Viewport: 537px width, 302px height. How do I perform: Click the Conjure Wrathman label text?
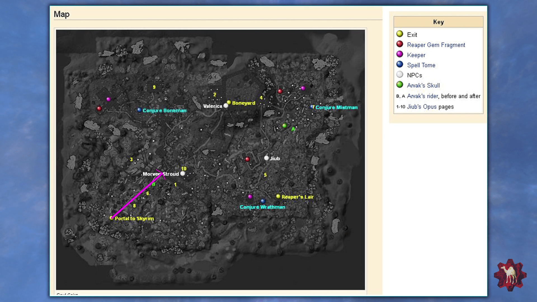262,207
